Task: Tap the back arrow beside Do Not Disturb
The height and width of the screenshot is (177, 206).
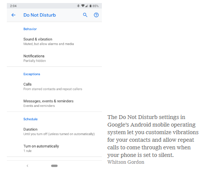Action: [13, 15]
